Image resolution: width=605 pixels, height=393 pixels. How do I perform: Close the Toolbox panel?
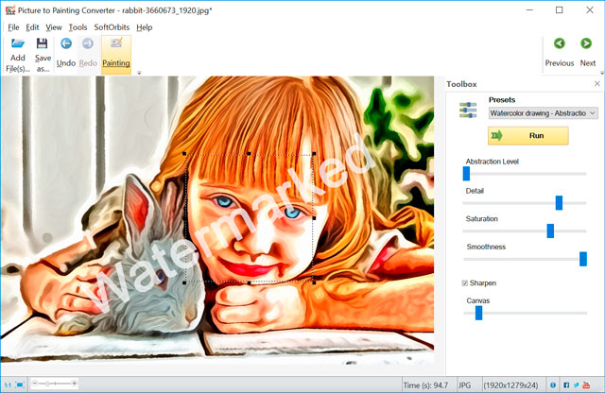pyautogui.click(x=596, y=84)
